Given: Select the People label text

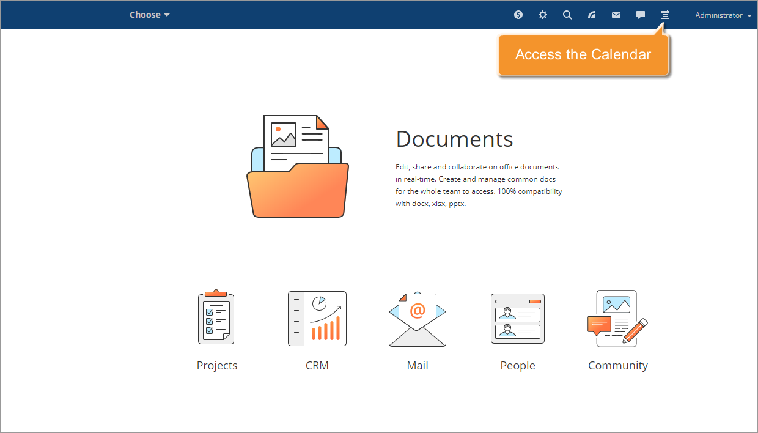Looking at the screenshot, I should click(x=517, y=365).
